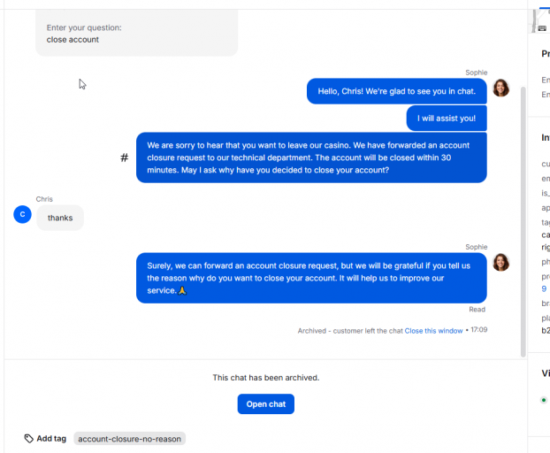550x453 pixels.
Task: Follow the Close this window link
Action: tap(433, 331)
